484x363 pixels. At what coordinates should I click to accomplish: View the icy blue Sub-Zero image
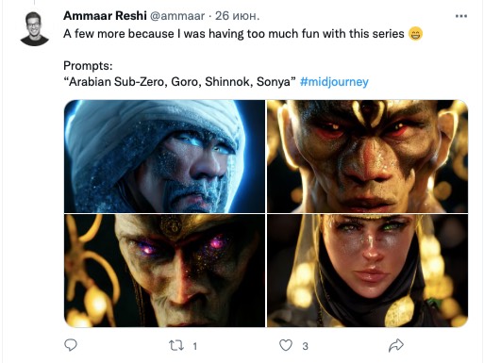pyautogui.click(x=164, y=157)
